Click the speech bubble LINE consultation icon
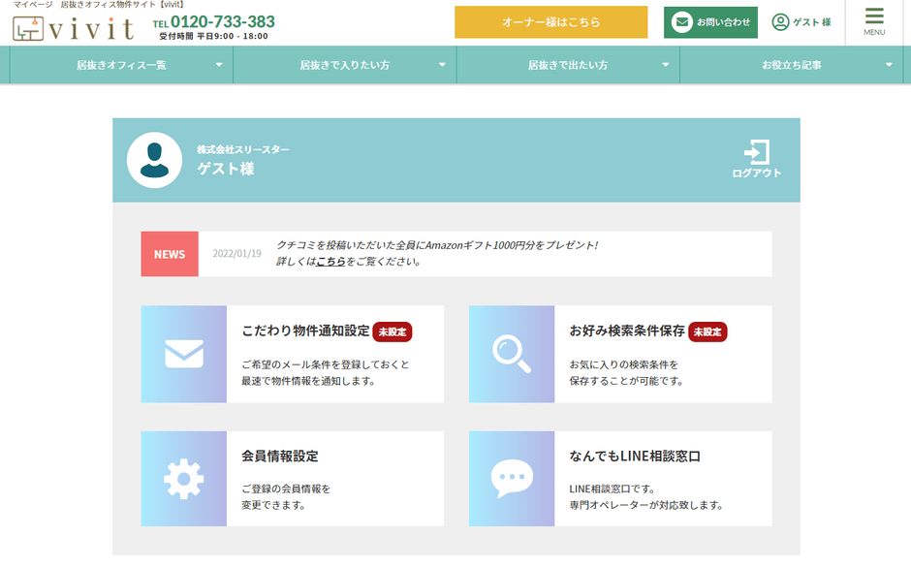 point(511,479)
